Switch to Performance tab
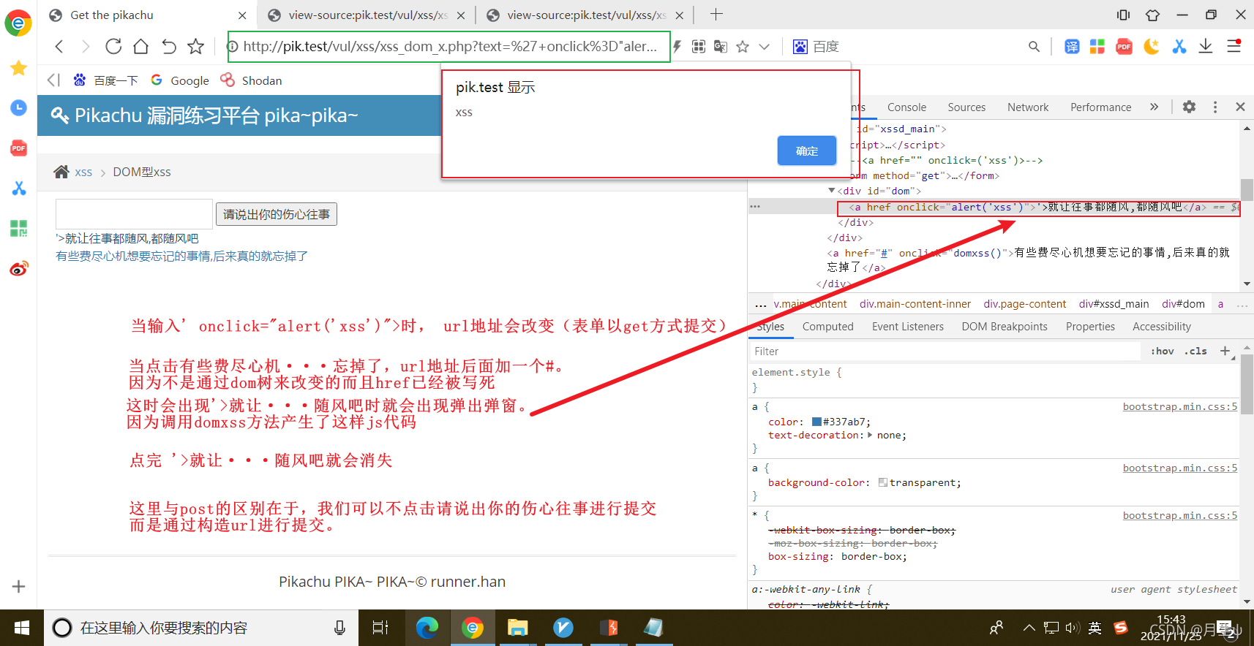The image size is (1254, 646). click(x=1100, y=107)
